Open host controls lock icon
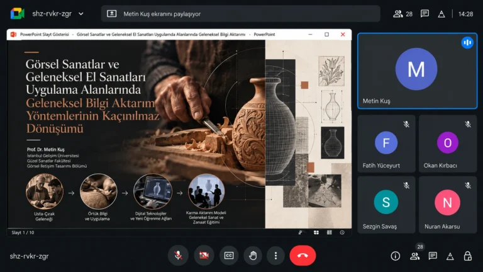 (468, 256)
